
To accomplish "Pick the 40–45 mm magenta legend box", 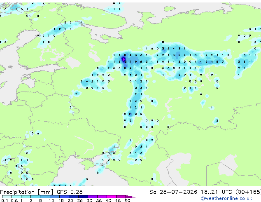I will [112, 197].
